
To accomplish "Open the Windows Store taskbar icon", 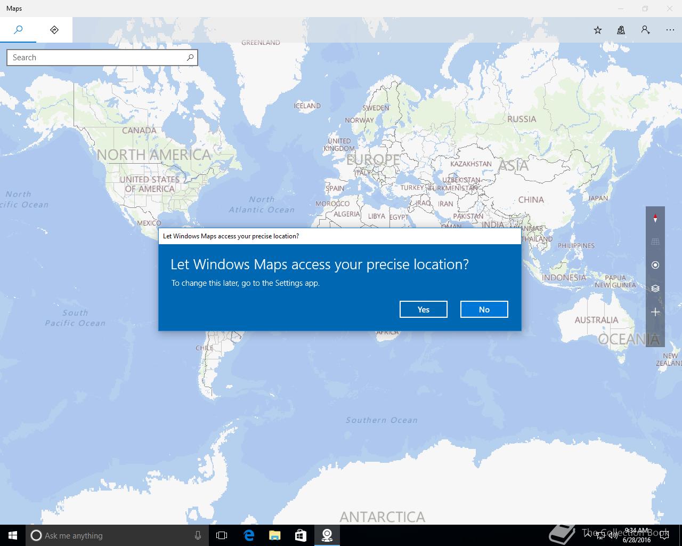I will 301,535.
